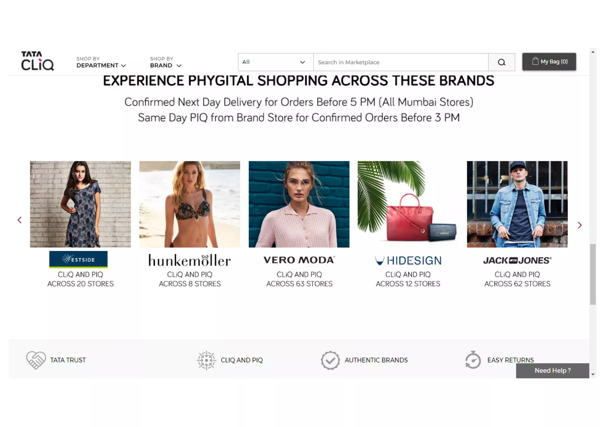Expand the Shop by Department menu
Viewport: 605px width, 427px height.
coord(101,62)
